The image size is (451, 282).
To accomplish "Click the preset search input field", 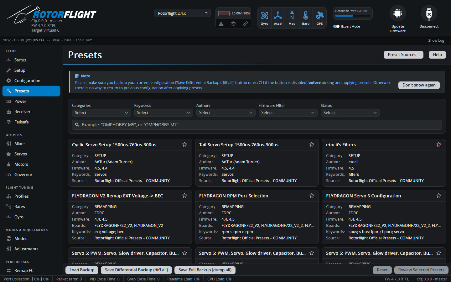I will (x=257, y=125).
